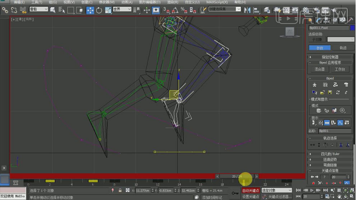Click the 混合器 mixer button

coord(320,69)
